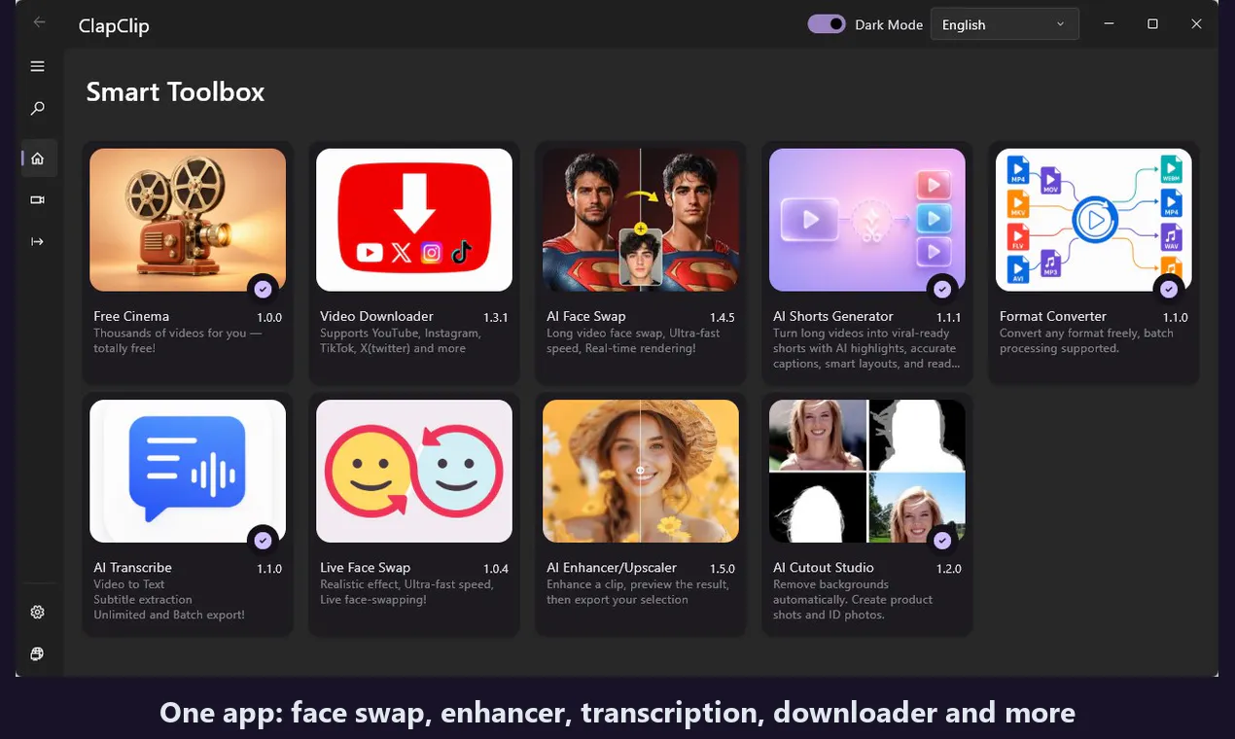Click the "AI Cutout Studio" title text
The image size is (1235, 739).
click(824, 567)
